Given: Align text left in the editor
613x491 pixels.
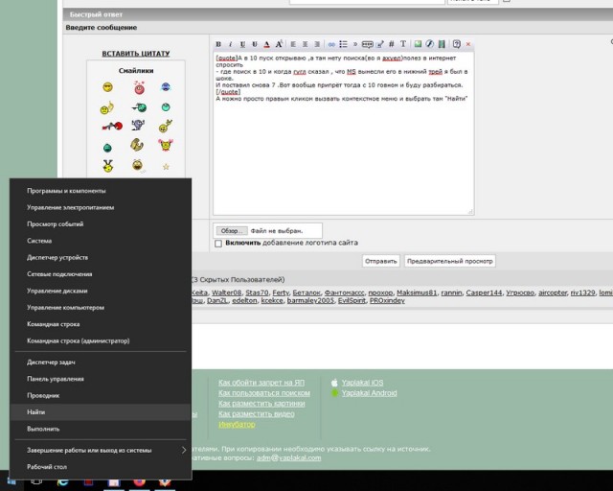Looking at the screenshot, I should coord(293,44).
